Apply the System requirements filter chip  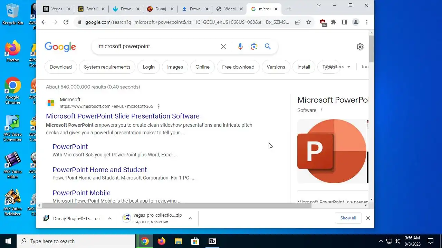coord(107,67)
